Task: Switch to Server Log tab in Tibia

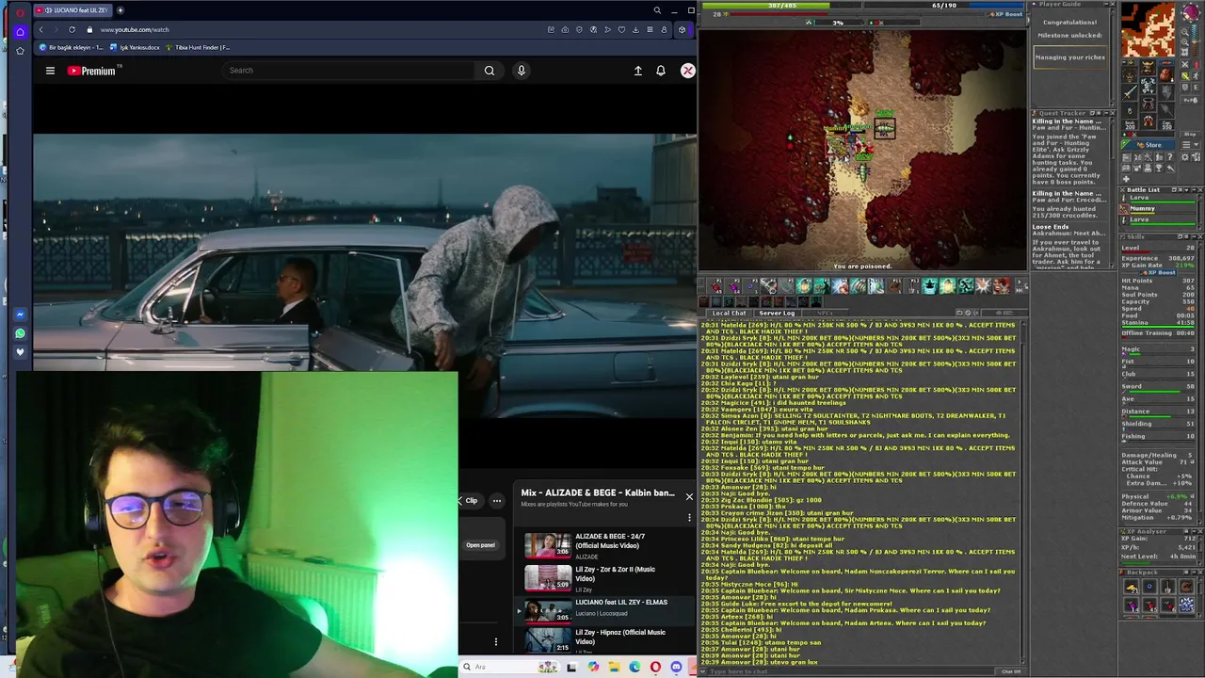Action: (x=777, y=313)
